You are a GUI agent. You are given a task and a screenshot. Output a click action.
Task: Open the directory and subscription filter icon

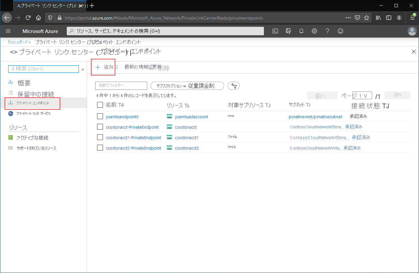click(x=288, y=31)
